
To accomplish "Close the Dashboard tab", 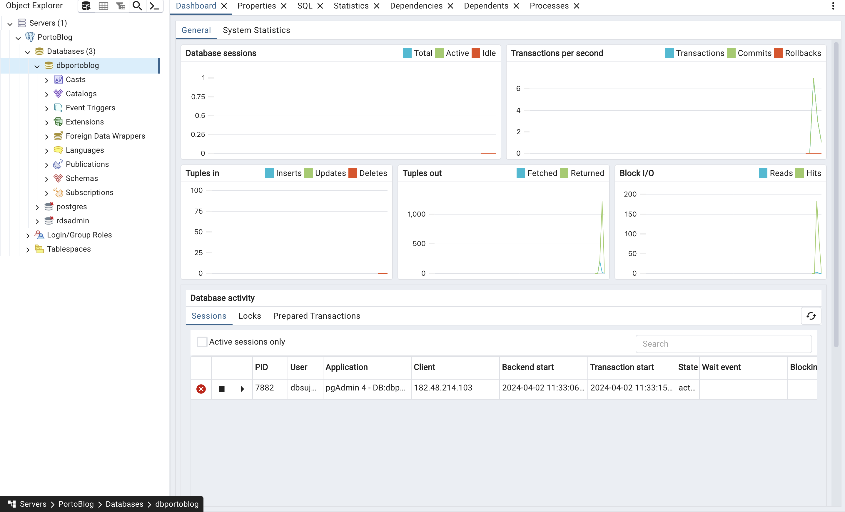I will (x=224, y=6).
